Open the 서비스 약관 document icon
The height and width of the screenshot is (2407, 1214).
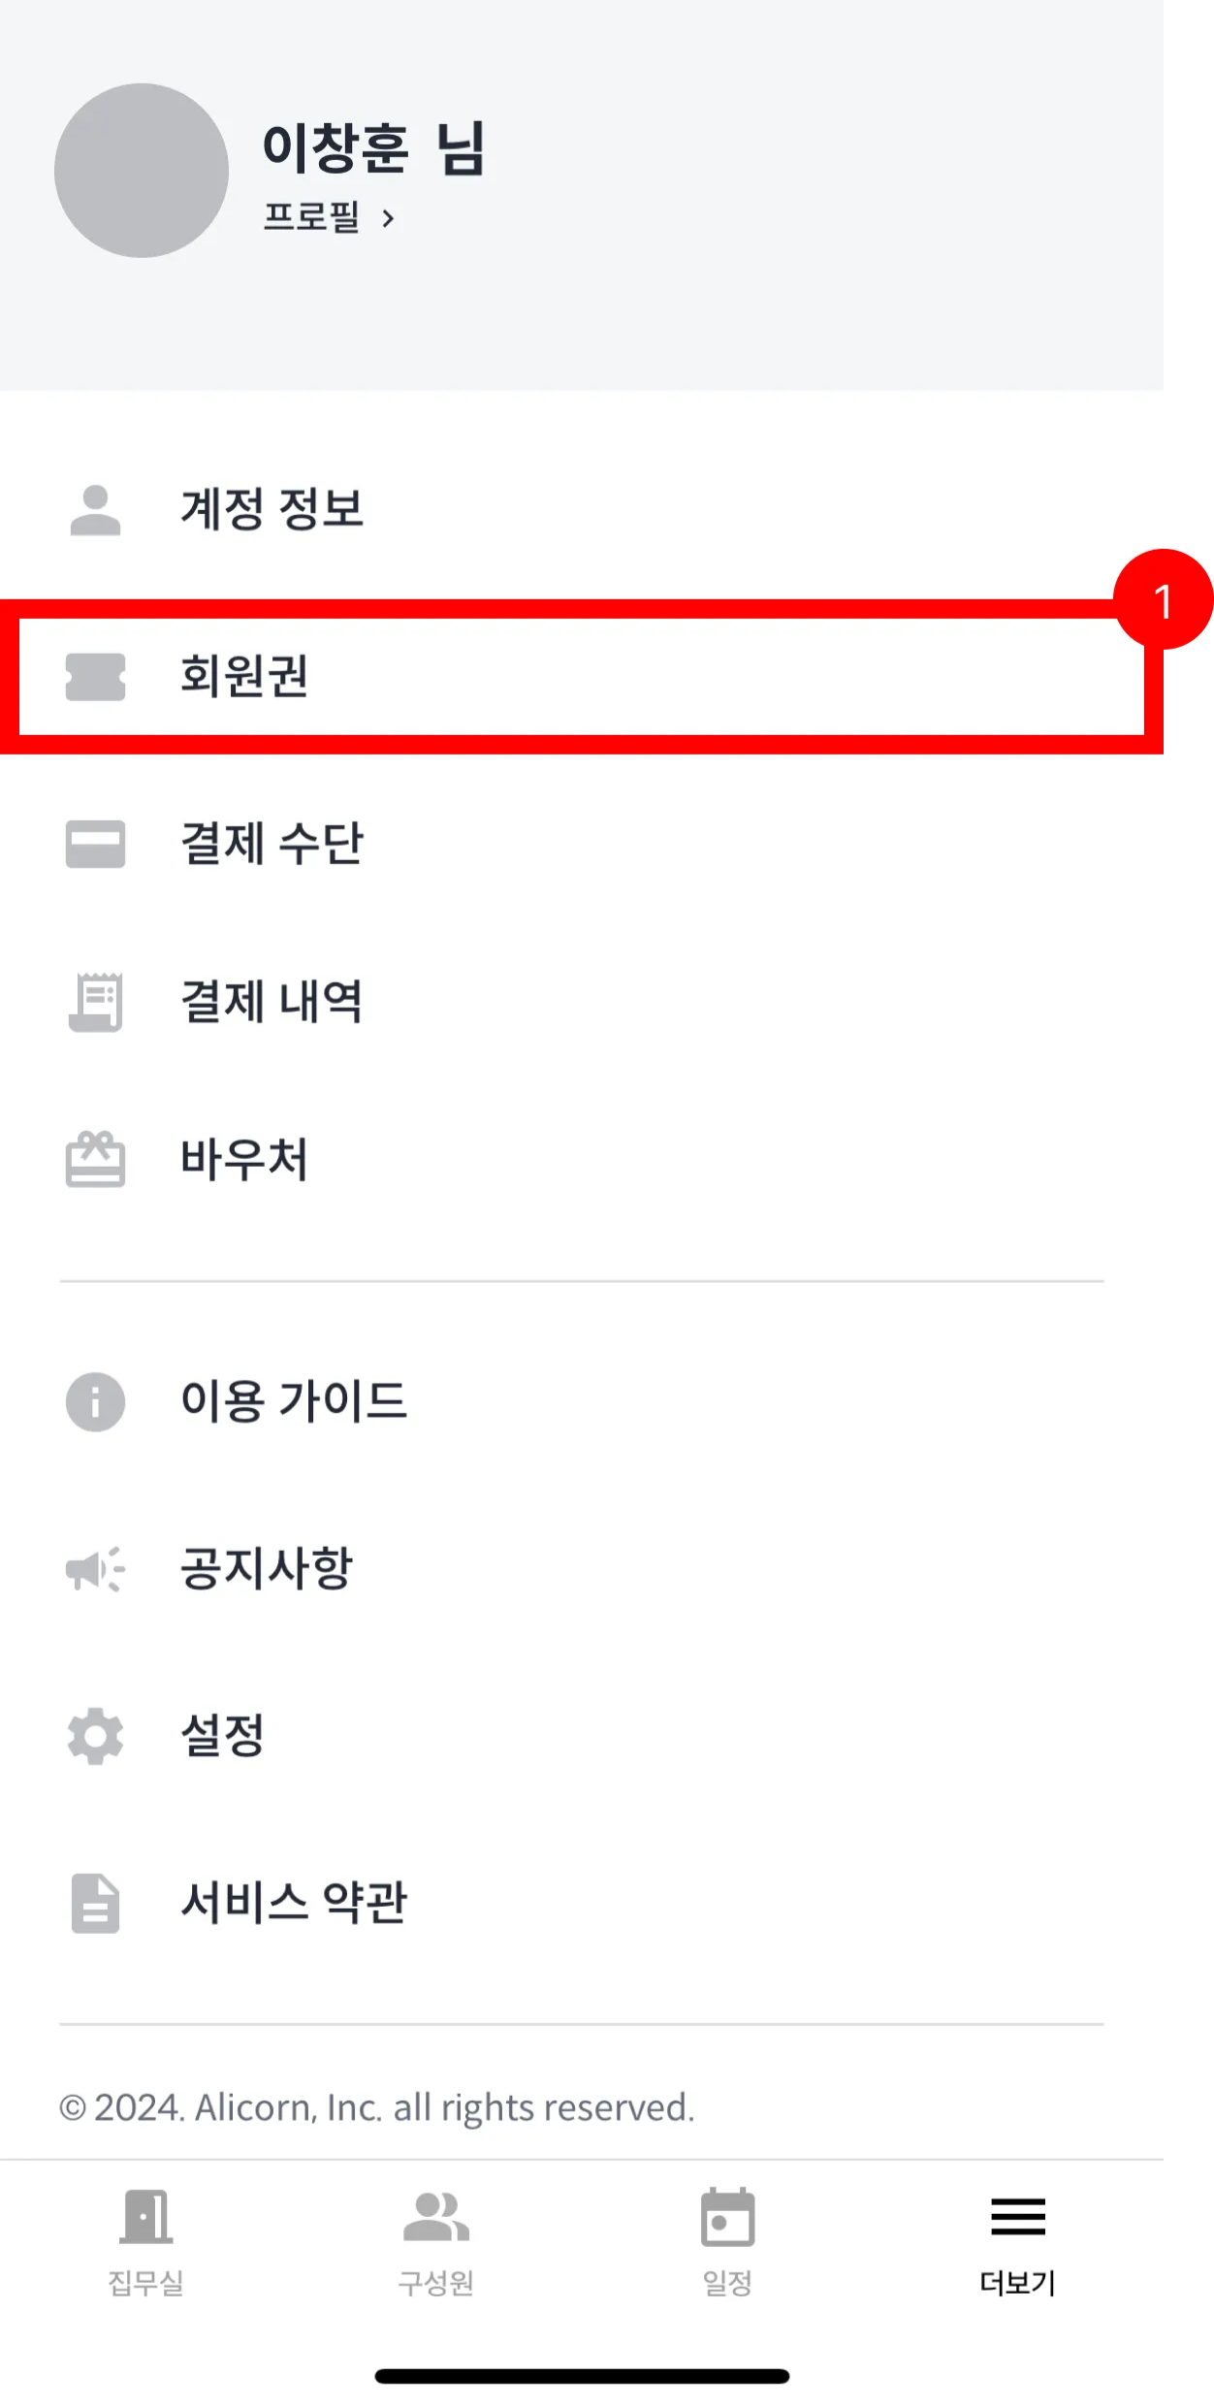pos(95,1903)
